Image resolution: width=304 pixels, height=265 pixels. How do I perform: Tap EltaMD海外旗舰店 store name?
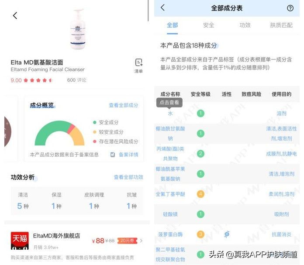(x=56, y=236)
